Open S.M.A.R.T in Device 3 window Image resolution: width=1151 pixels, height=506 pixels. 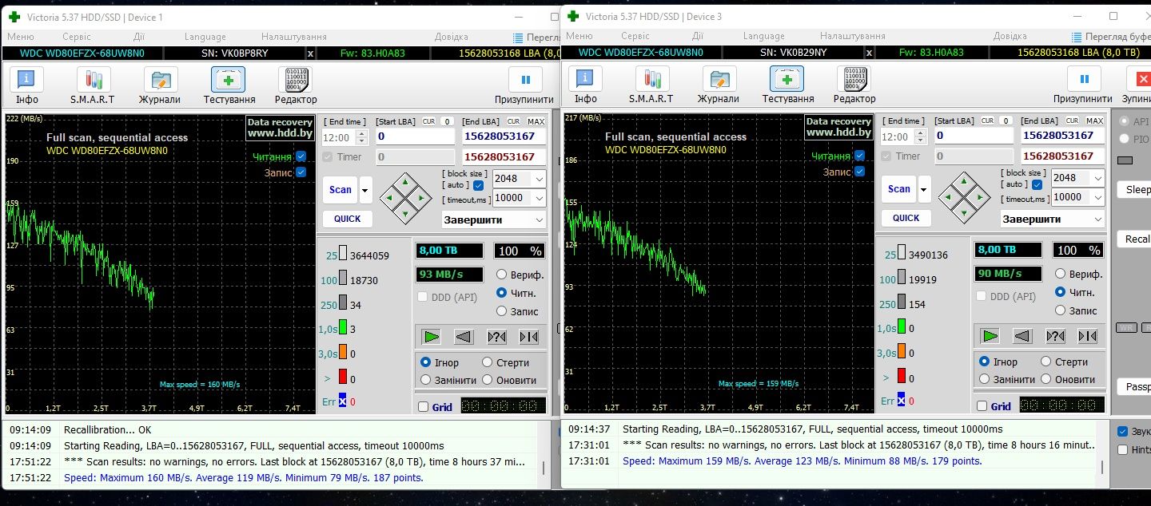tap(653, 85)
